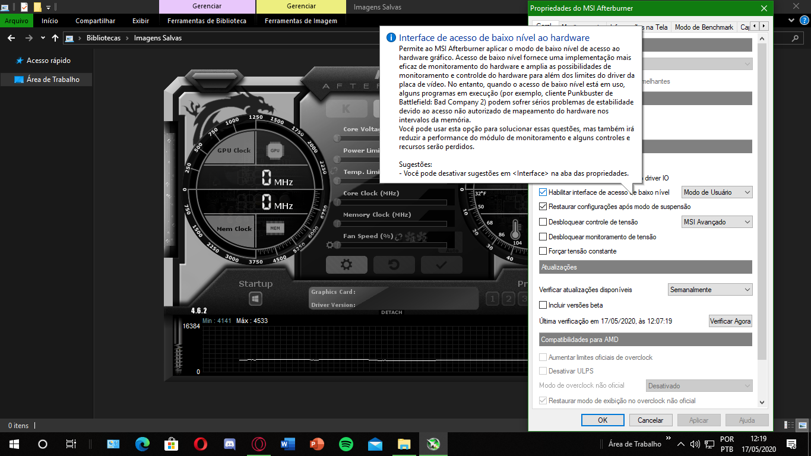Viewport: 811px width, 456px height.
Task: Click the volume icon in the system tray
Action: (x=695, y=444)
